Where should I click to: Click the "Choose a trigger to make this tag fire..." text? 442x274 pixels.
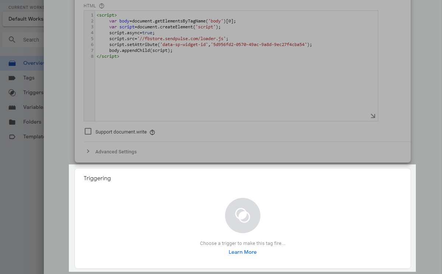tap(243, 243)
